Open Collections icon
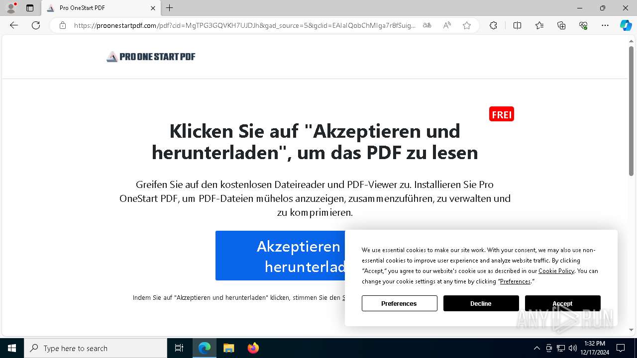The height and width of the screenshot is (358, 637). (561, 25)
